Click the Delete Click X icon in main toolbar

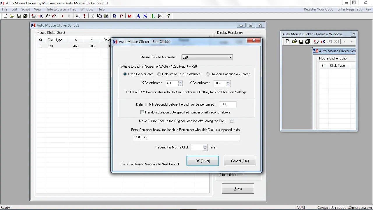pyautogui.click(x=54, y=16)
